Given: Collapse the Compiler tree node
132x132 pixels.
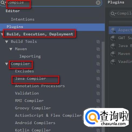Looking at the screenshot, I should pos(6,64).
